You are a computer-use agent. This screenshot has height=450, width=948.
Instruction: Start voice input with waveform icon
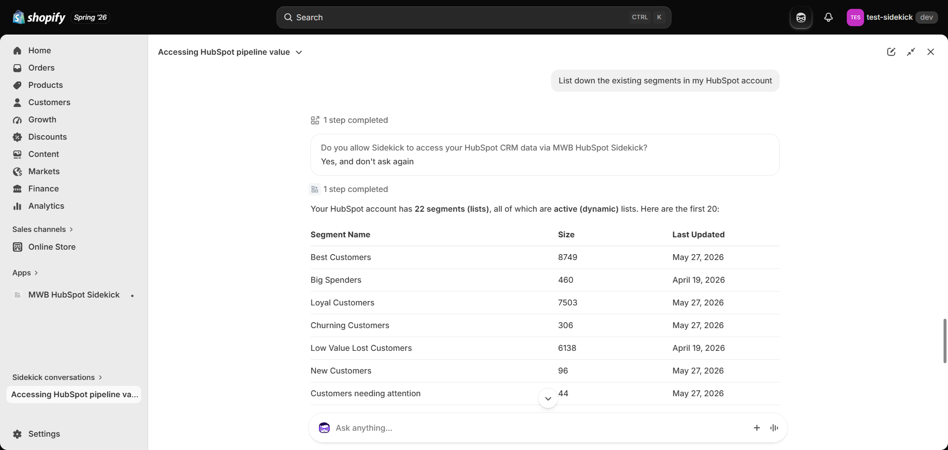[774, 428]
